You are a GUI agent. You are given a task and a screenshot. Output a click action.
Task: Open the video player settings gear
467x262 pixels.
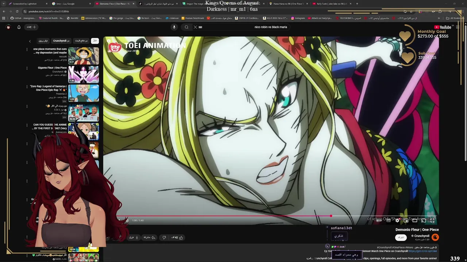click(397, 221)
